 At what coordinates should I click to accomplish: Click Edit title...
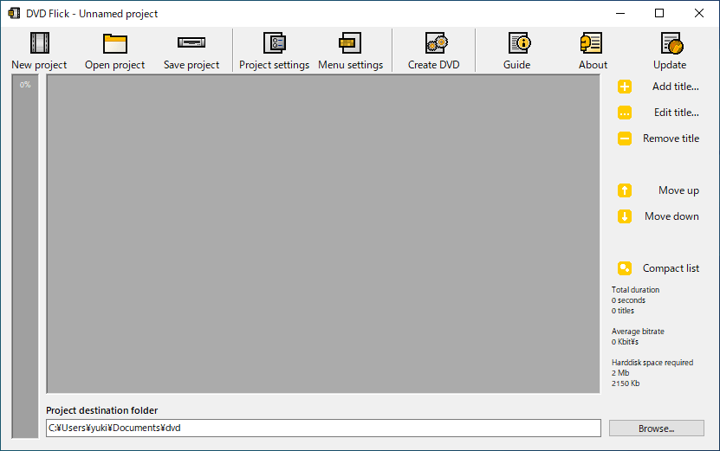(x=658, y=113)
